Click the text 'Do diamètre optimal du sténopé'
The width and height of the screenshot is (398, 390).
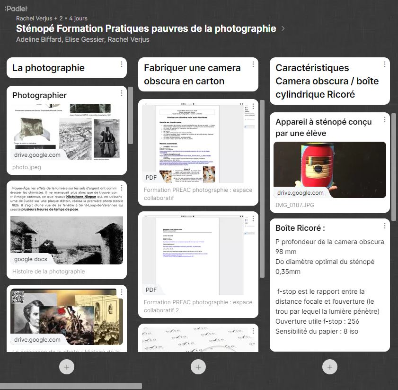325,262
